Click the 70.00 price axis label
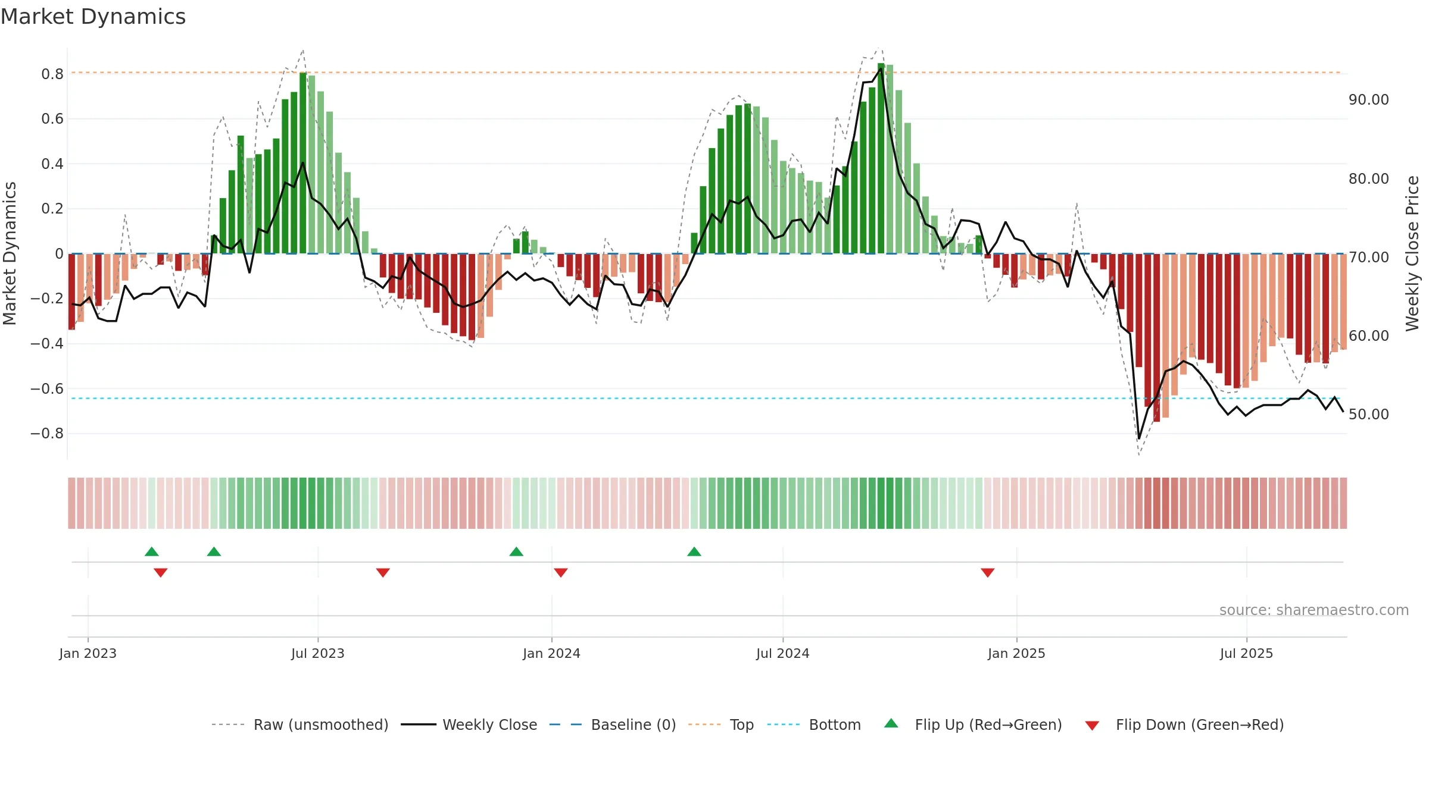This screenshot has width=1429, height=803. point(1369,257)
